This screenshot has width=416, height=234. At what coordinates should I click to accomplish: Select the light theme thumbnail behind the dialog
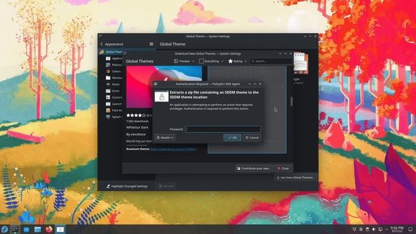[x=301, y=64]
